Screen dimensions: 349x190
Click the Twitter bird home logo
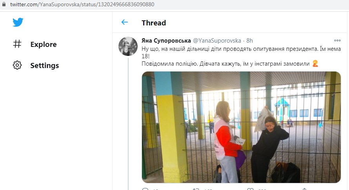click(18, 22)
